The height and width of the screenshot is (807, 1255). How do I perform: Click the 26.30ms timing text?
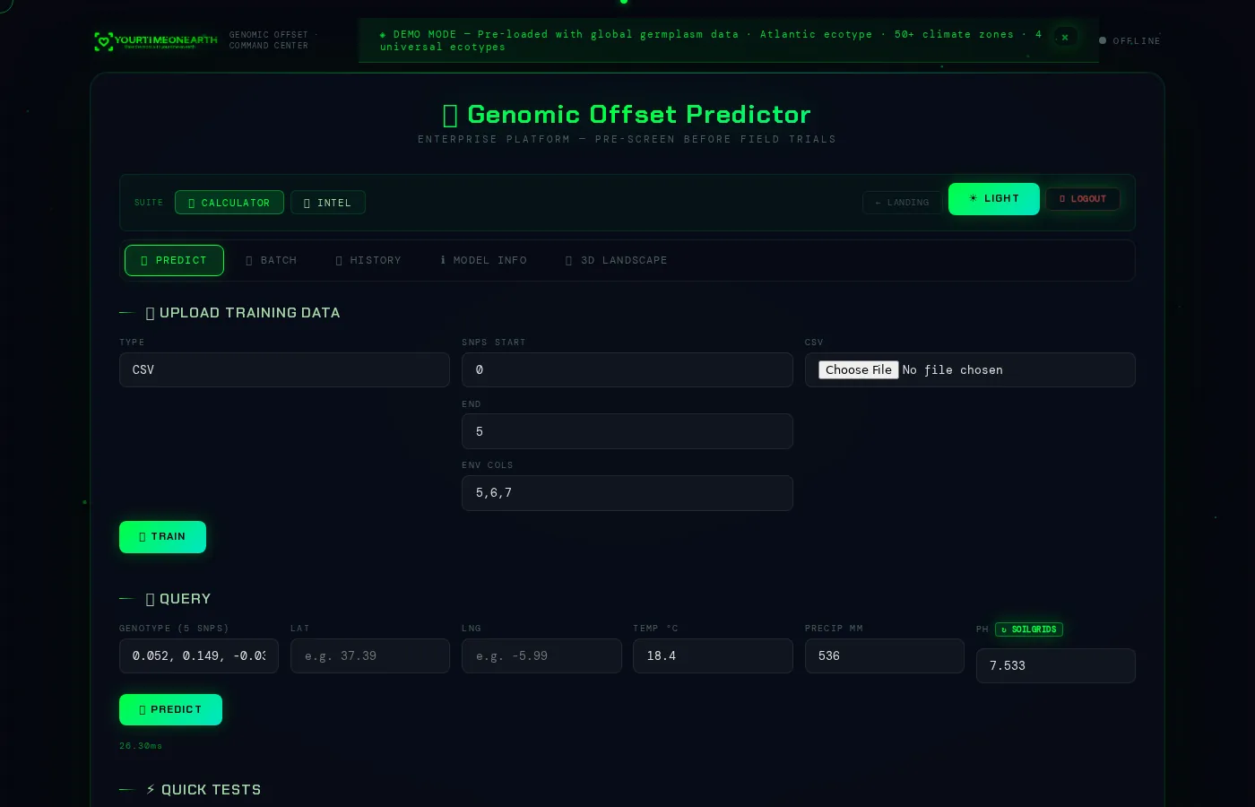pyautogui.click(x=141, y=746)
